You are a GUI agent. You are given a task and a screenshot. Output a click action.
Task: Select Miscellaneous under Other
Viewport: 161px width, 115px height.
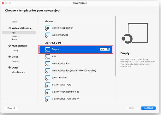tap(18, 72)
